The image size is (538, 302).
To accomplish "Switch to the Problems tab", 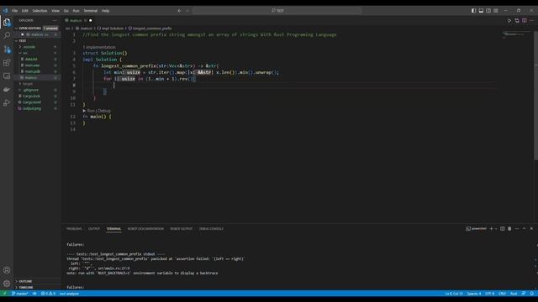I will [74, 229].
